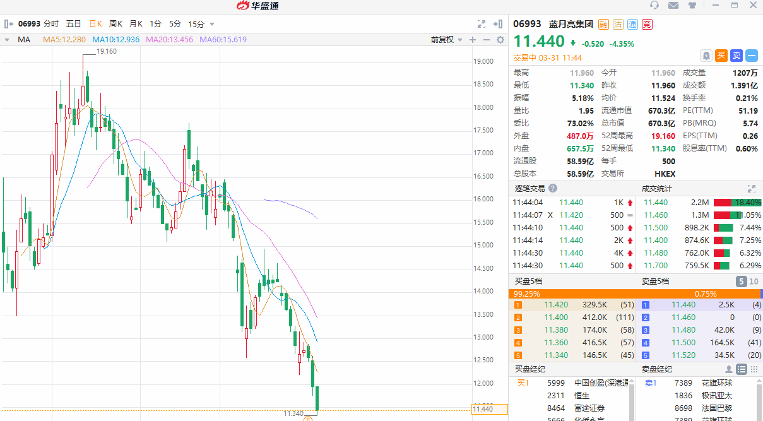Viewport: 763px width, 421px height.
Task: Expand MA indicator dropdown arrow
Action: pyautogui.click(x=7, y=40)
